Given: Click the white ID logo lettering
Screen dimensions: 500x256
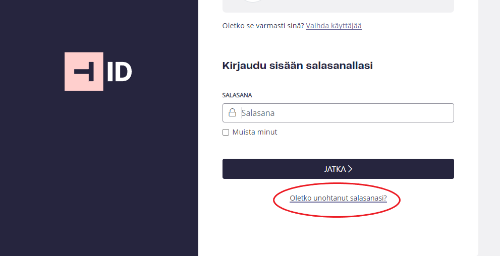Looking at the screenshot, I should click(119, 72).
